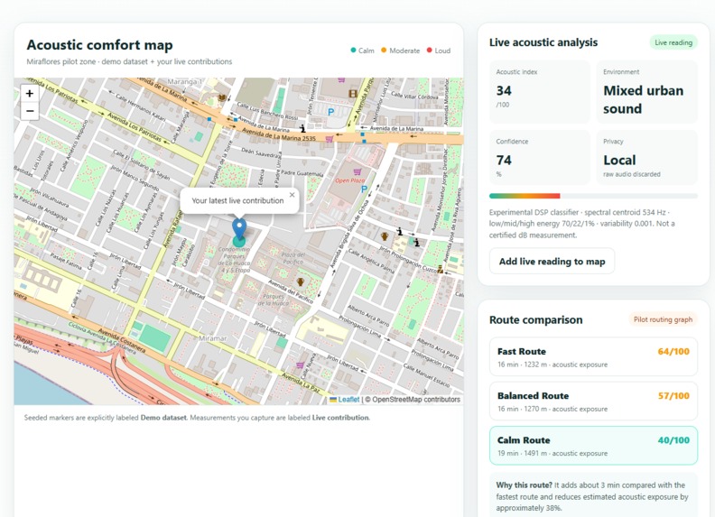715x517 pixels.
Task: Click the Live acoustic analysis heading
Action: click(543, 42)
